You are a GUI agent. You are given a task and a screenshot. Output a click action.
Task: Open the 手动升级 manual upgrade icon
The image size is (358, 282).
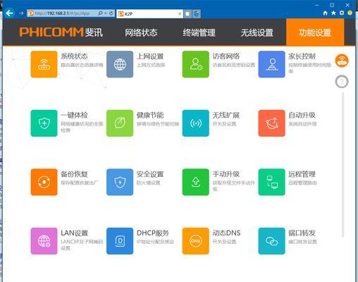click(196, 182)
